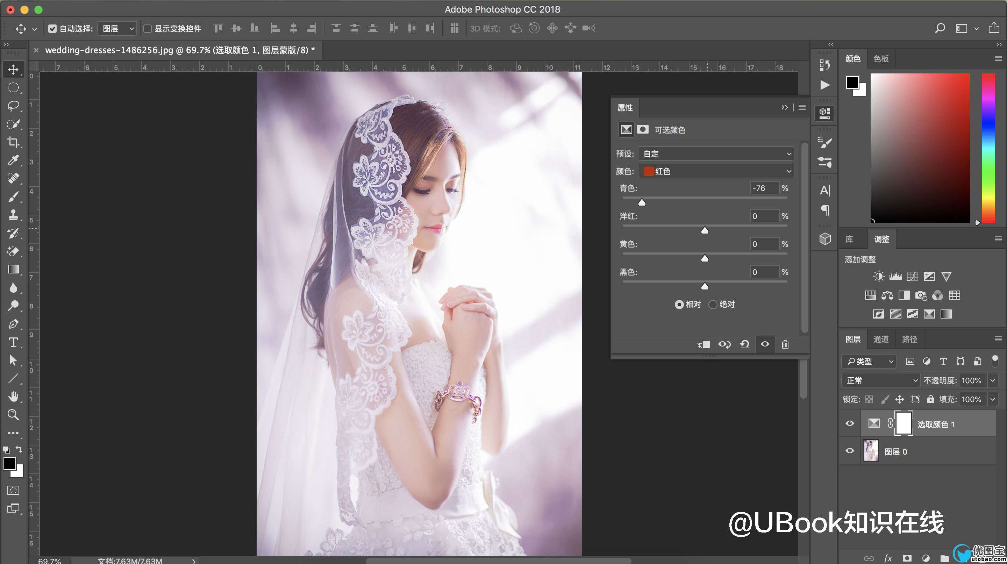Image resolution: width=1007 pixels, height=564 pixels.
Task: Click the Hand tool
Action: (13, 397)
